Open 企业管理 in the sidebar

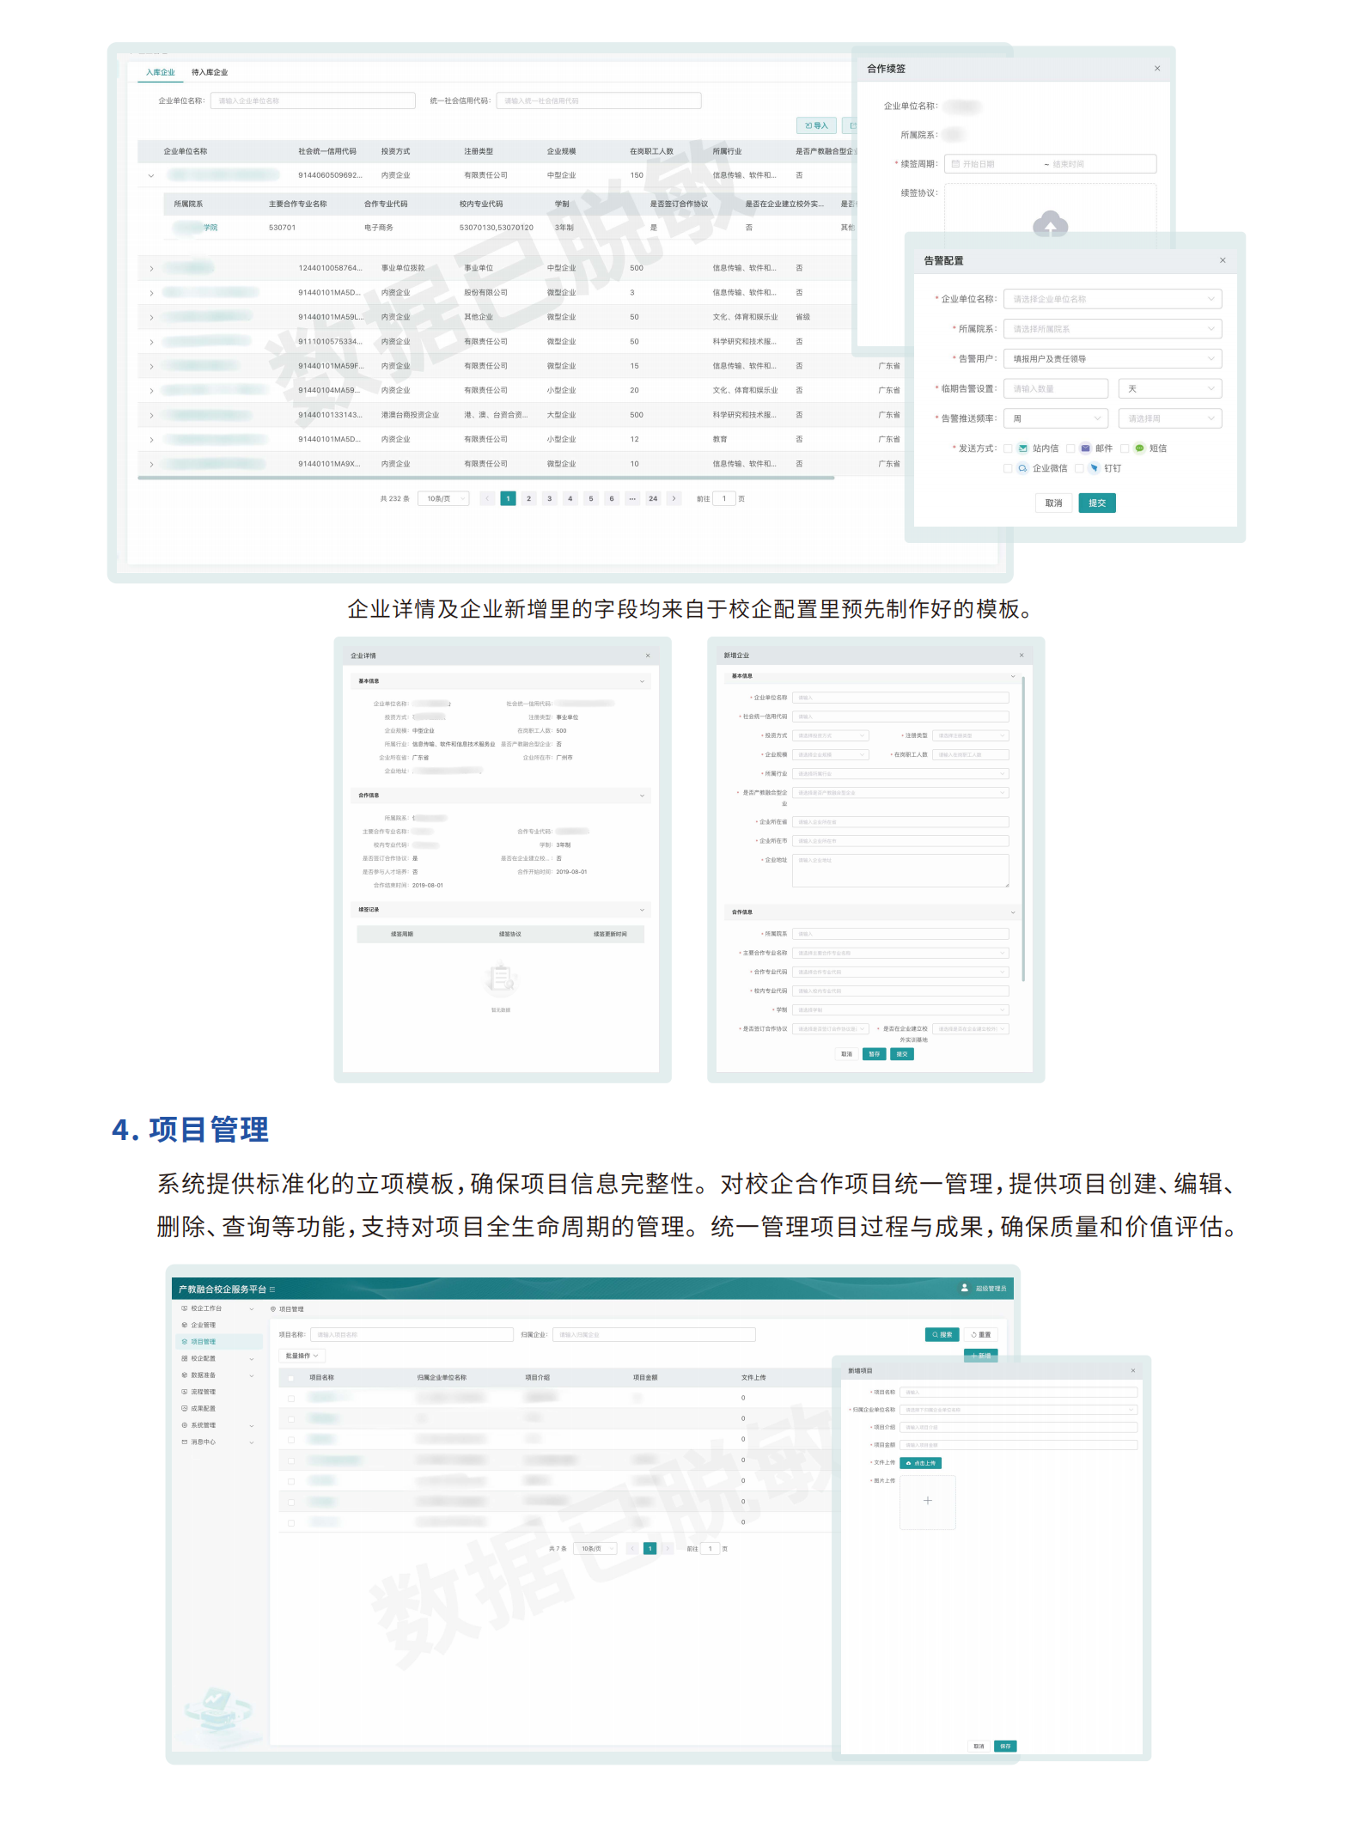204,1325
